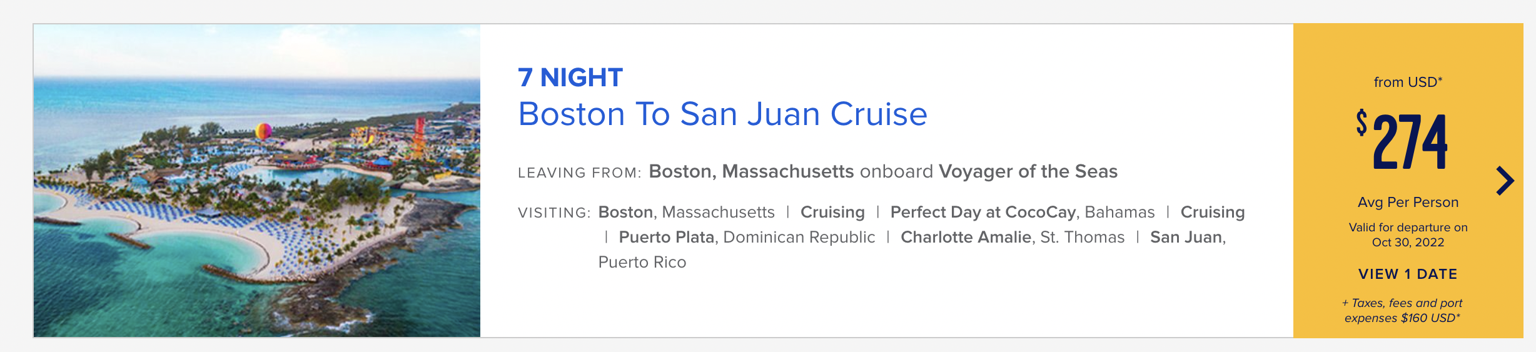Select Perfect Day at CocoCay, Bahamas port

pos(1023,212)
